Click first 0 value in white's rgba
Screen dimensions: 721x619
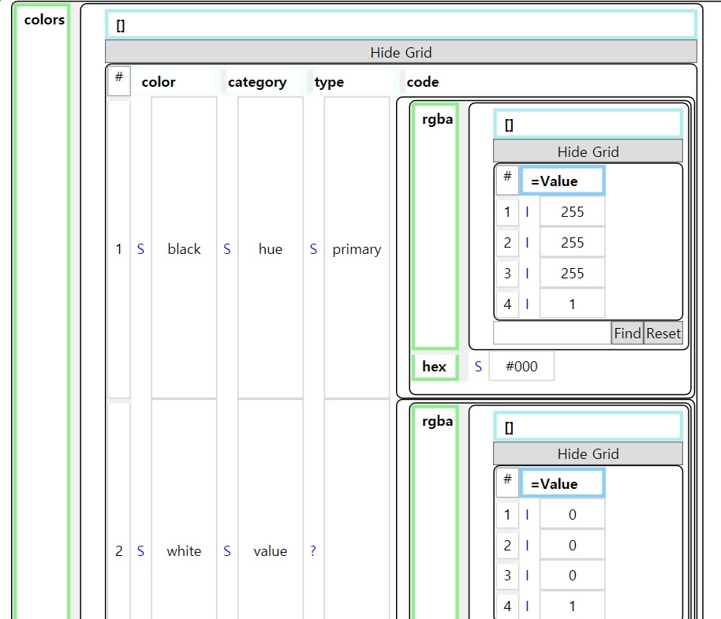click(572, 514)
